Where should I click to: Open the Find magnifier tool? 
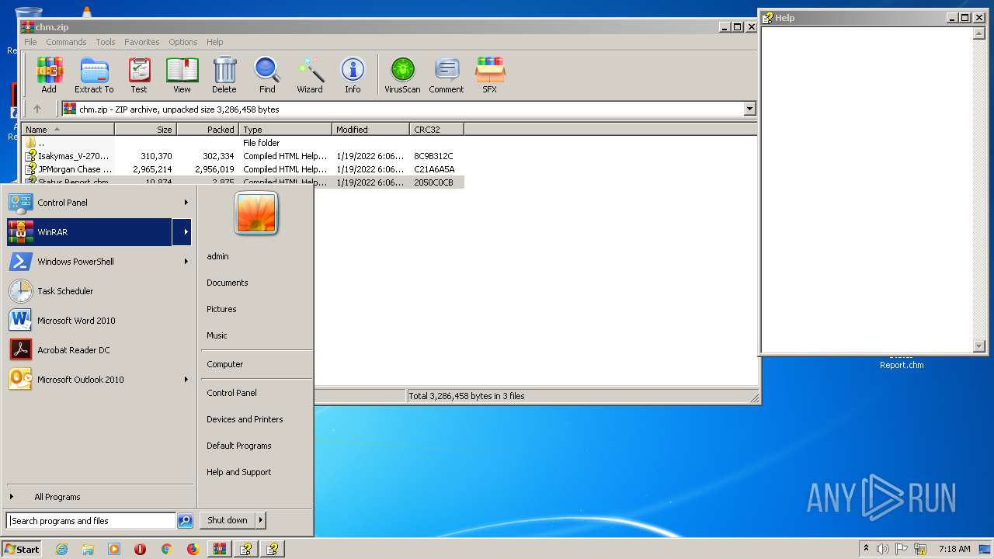267,75
